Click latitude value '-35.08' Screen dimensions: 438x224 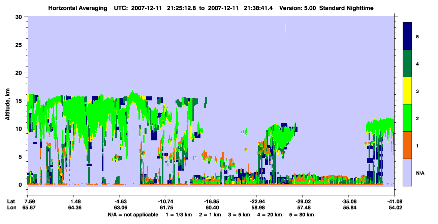tap(348, 201)
